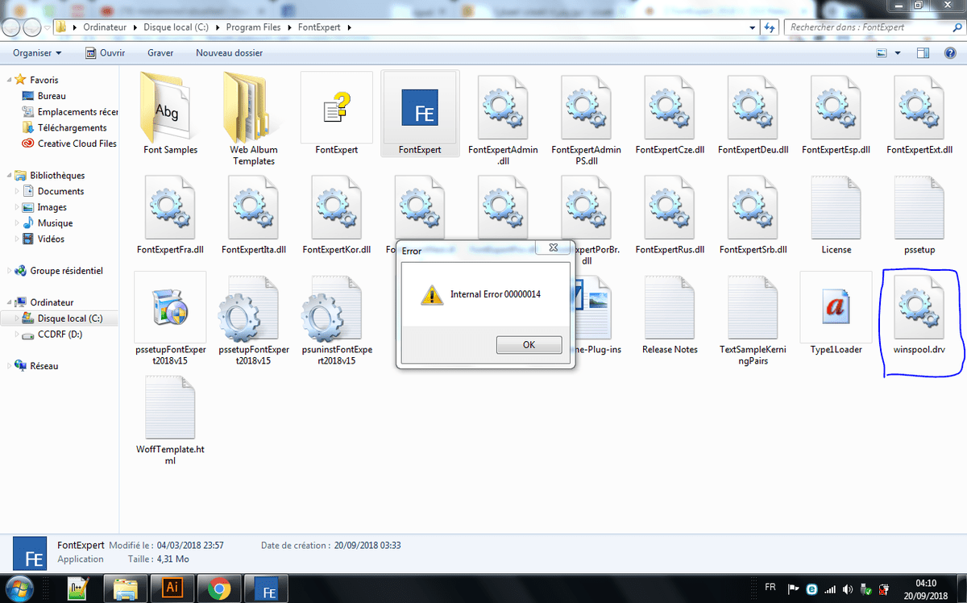Select FontExpertAdminPS.dll file

(587, 119)
